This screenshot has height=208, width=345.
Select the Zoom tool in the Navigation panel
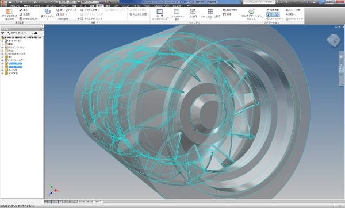pos(273,14)
